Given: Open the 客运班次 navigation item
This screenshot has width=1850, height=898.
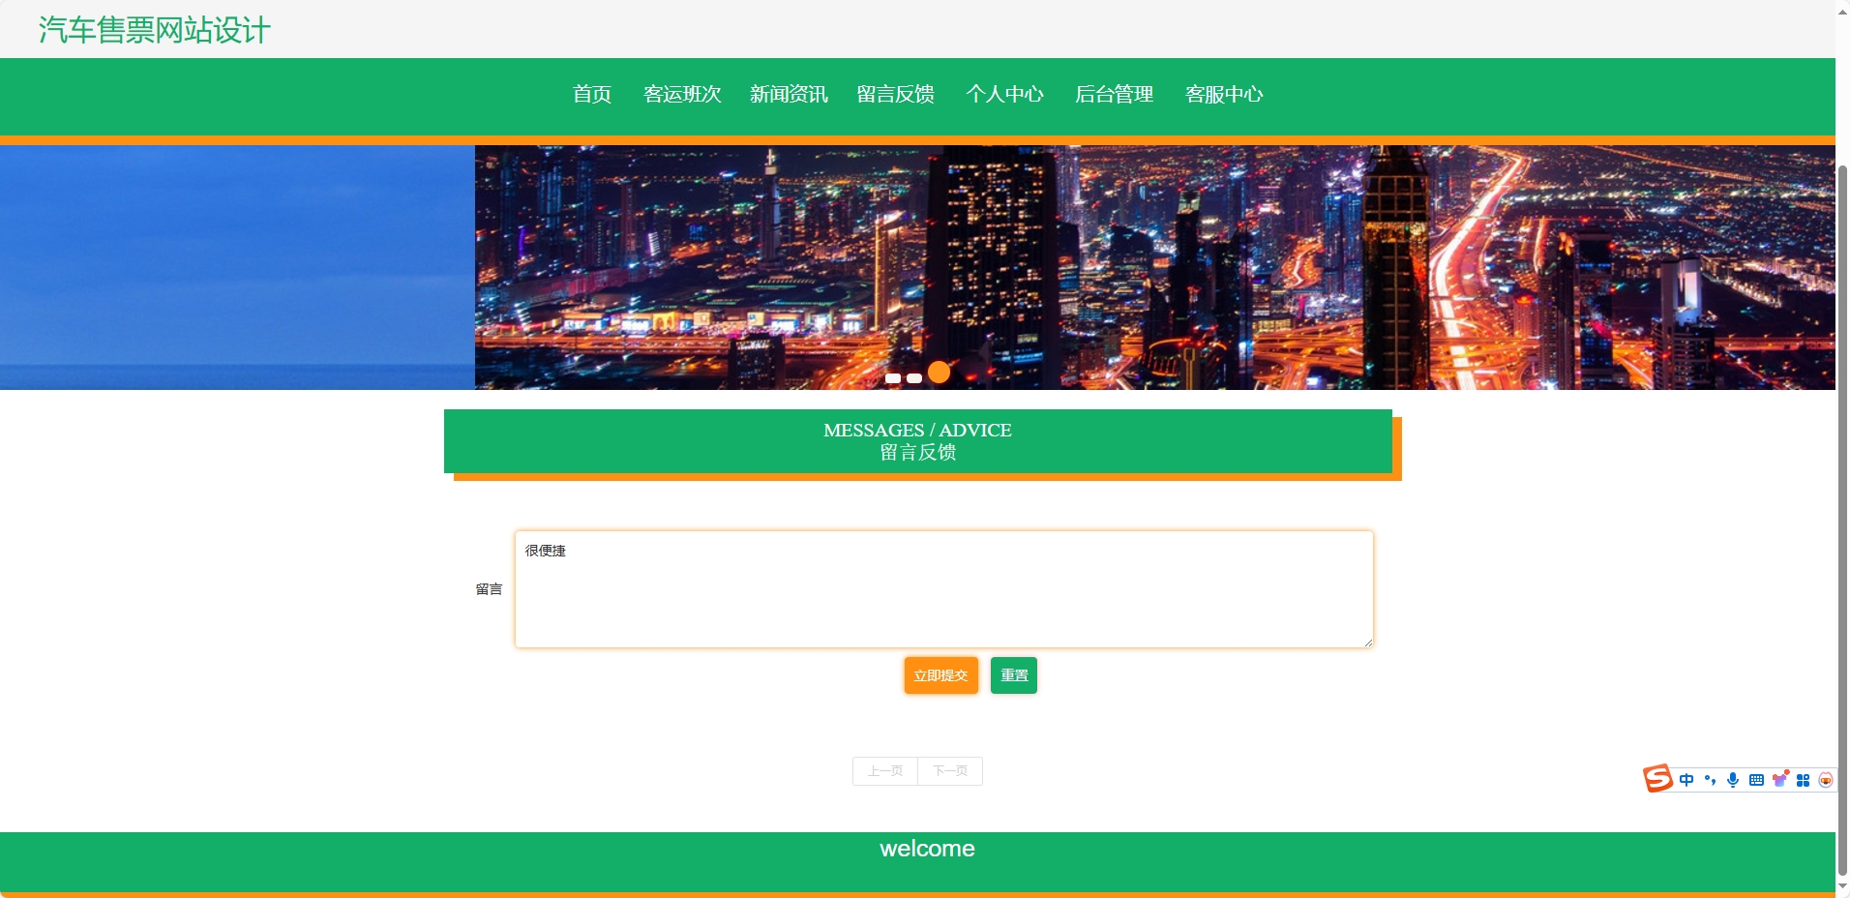Looking at the screenshot, I should [x=682, y=95].
